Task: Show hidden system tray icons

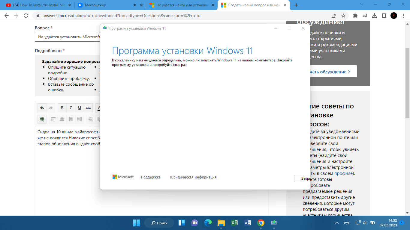Action: 336,223
